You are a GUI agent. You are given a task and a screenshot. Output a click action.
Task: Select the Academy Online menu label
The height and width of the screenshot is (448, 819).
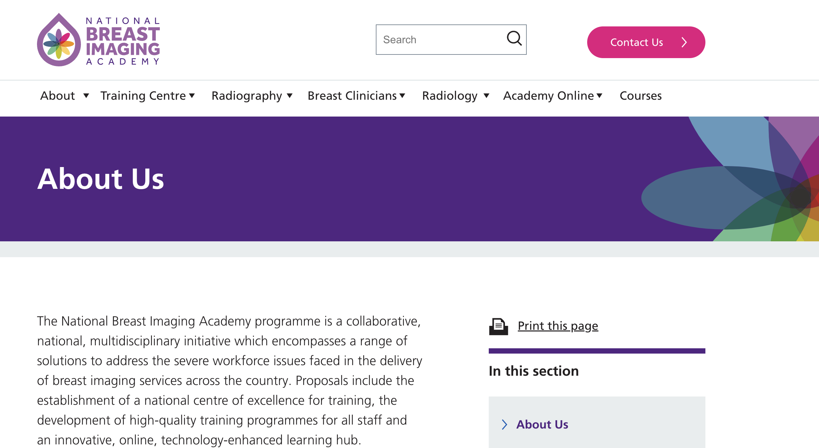pyautogui.click(x=548, y=96)
